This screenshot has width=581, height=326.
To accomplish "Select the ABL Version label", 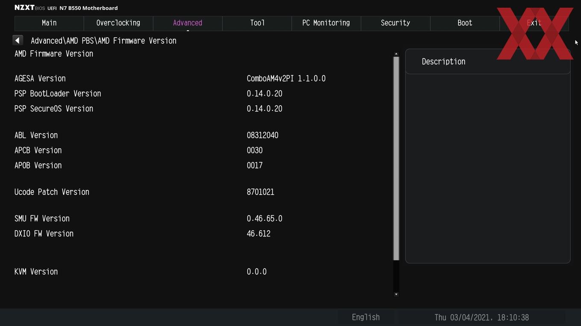I will pyautogui.click(x=36, y=135).
